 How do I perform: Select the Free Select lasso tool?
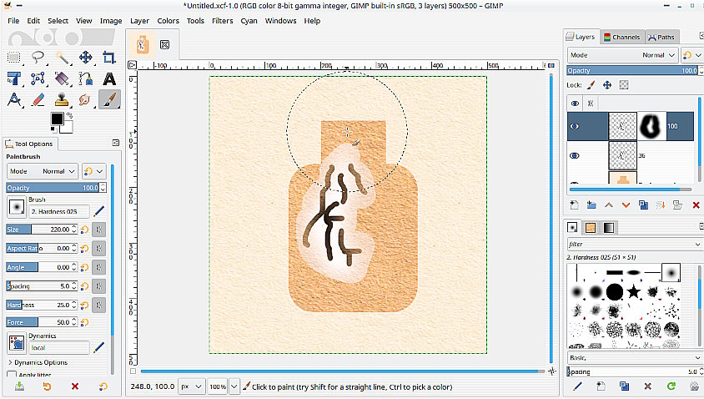coord(38,58)
